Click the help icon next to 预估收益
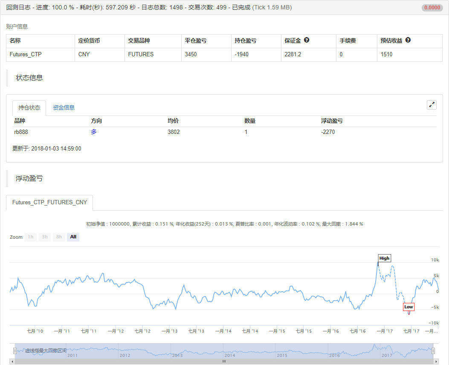449x365 pixels. pyautogui.click(x=408, y=41)
